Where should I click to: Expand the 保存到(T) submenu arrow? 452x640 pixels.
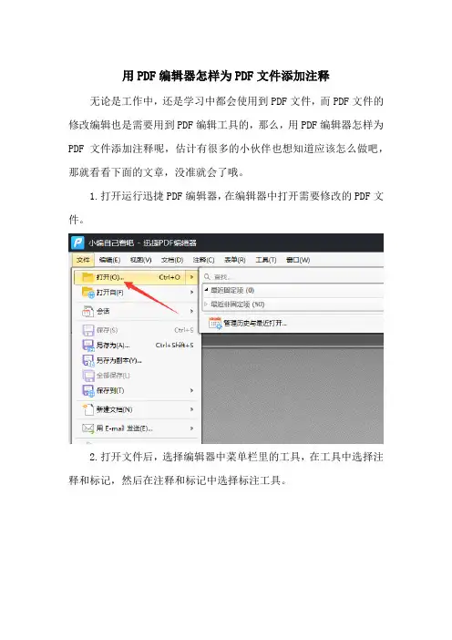click(x=191, y=390)
